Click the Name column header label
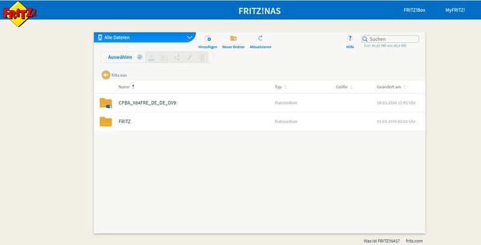This screenshot has width=481, height=245. point(124,87)
